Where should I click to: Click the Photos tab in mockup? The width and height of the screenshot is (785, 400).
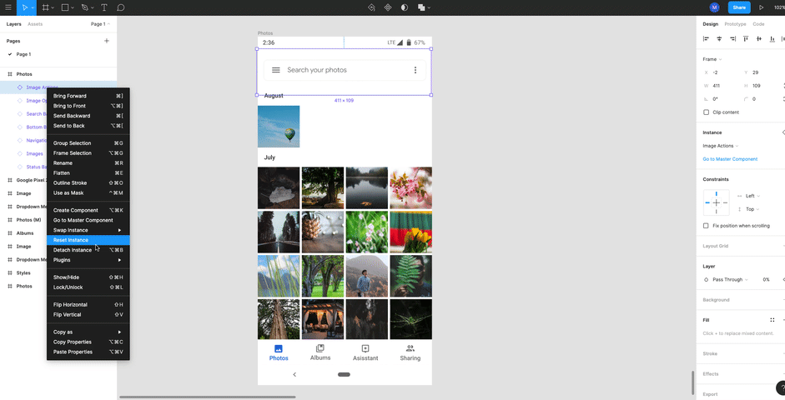pos(279,352)
